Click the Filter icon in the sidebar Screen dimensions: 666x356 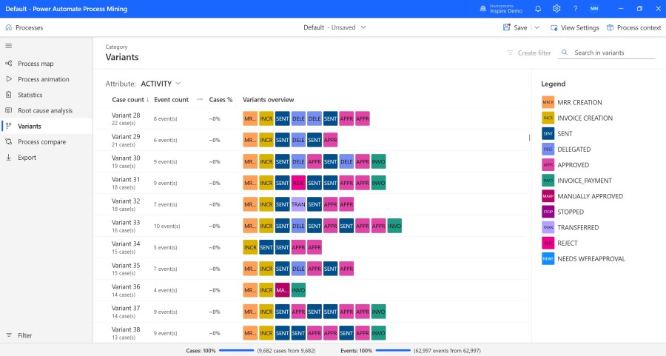coord(9,335)
